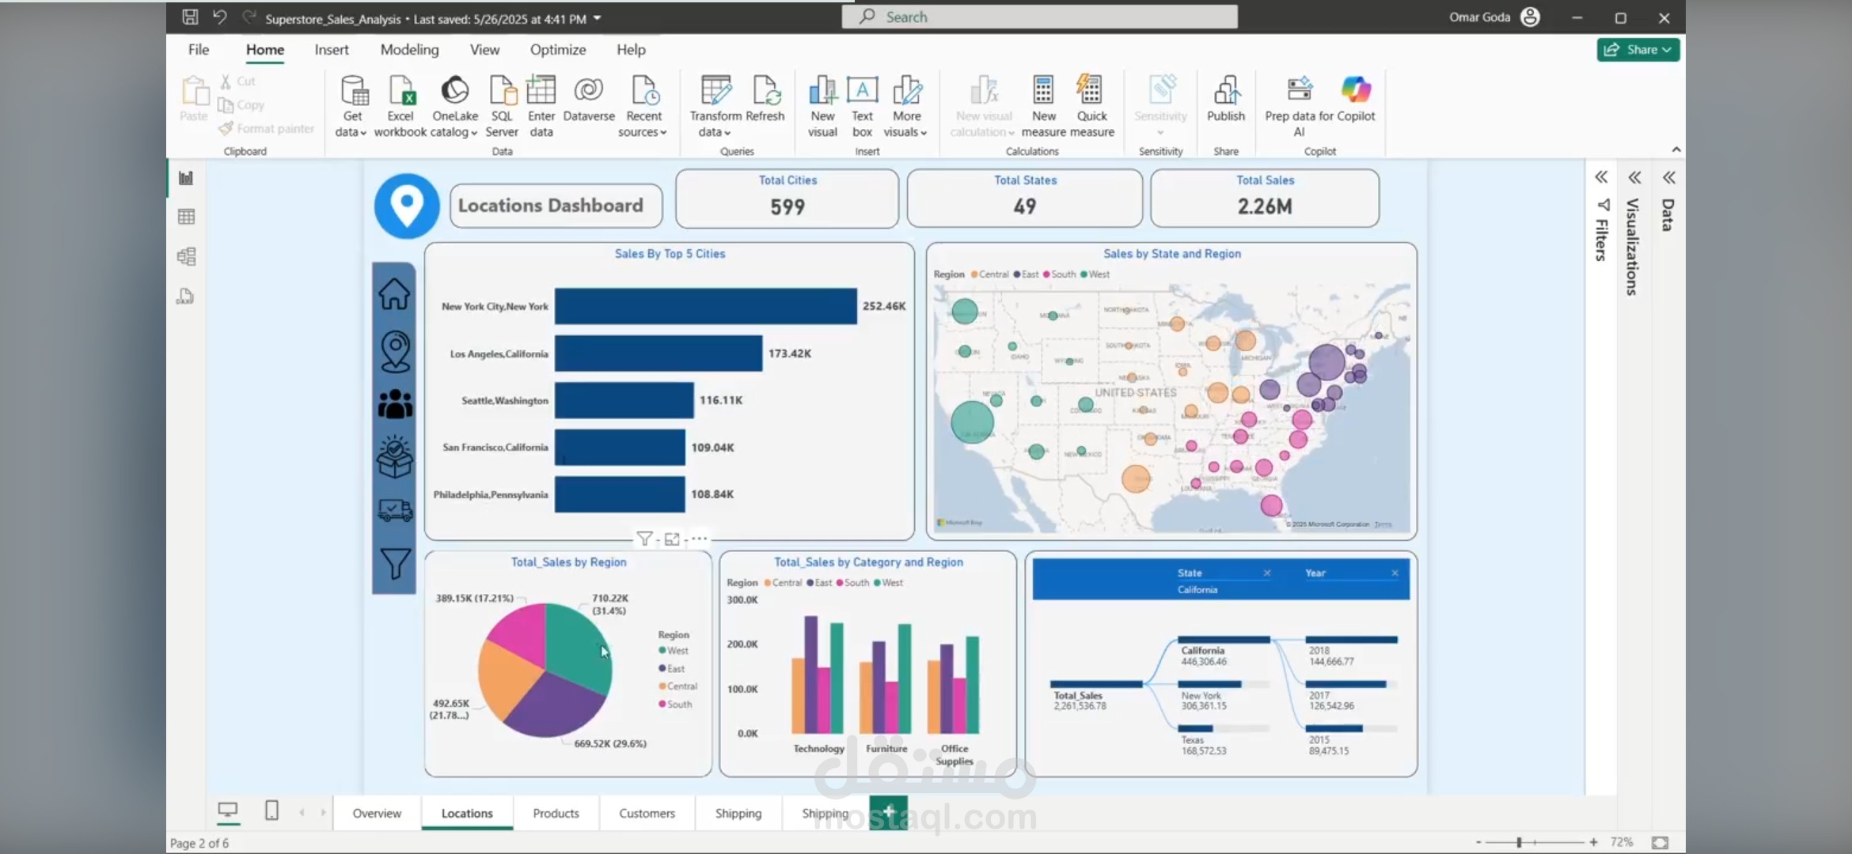
Task: Open the Help ribbon tab
Action: [631, 49]
